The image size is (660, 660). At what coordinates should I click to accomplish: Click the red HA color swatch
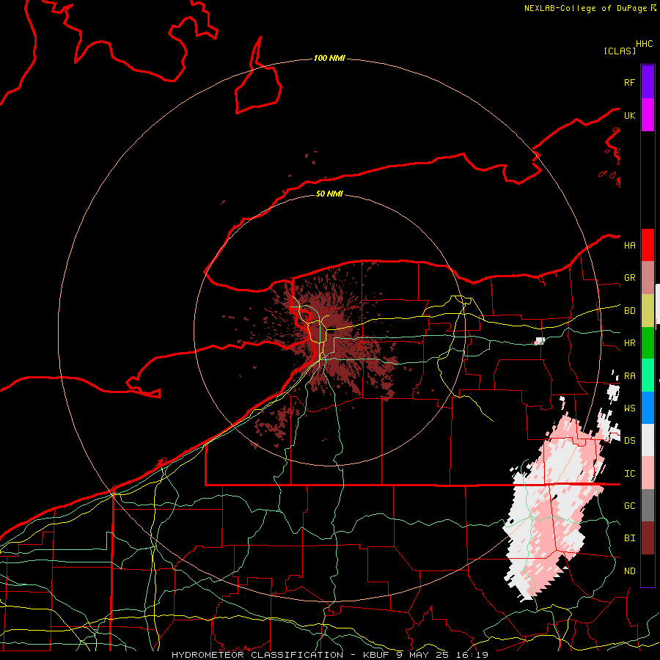(648, 245)
